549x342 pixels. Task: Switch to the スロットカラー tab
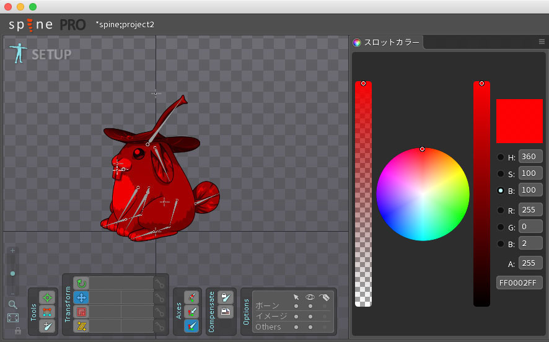387,42
